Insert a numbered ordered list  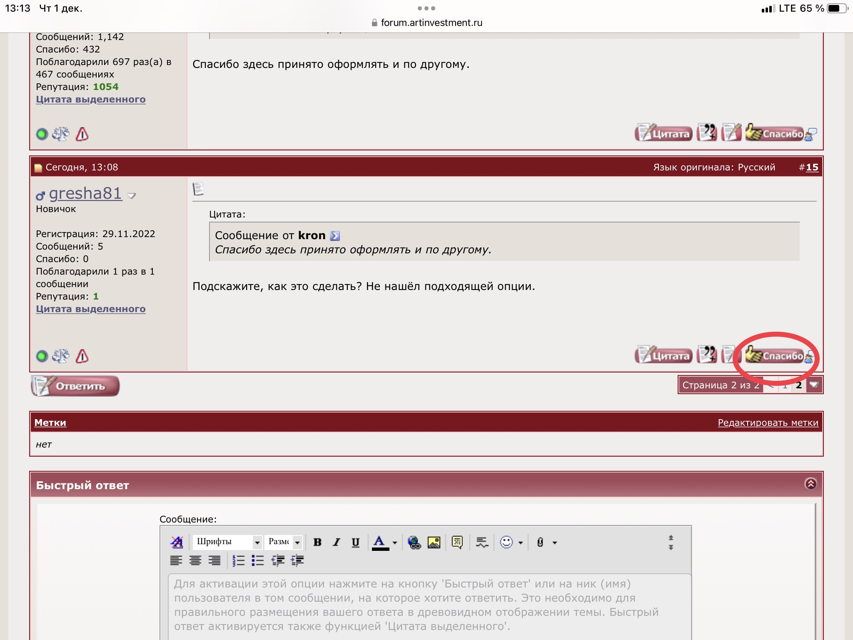(x=238, y=560)
